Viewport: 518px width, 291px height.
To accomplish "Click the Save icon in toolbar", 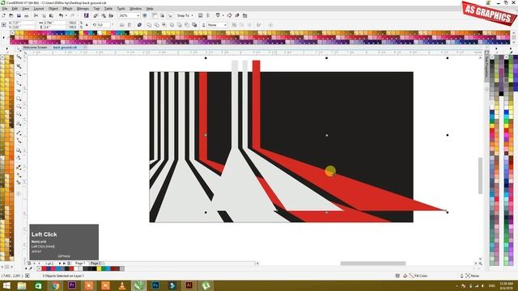I will [x=19, y=15].
